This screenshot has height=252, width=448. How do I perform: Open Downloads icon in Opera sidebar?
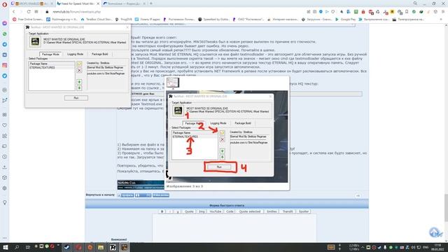[5, 167]
